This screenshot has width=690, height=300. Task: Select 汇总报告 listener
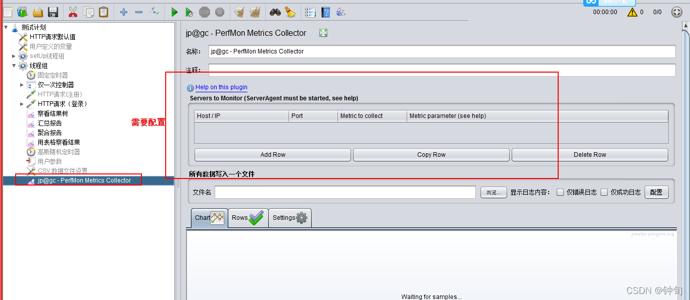point(50,123)
